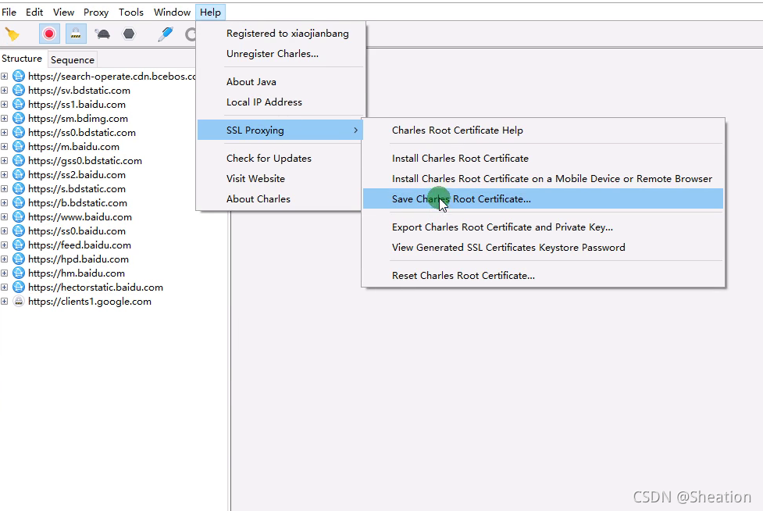Toggle the red Recording button

point(49,34)
